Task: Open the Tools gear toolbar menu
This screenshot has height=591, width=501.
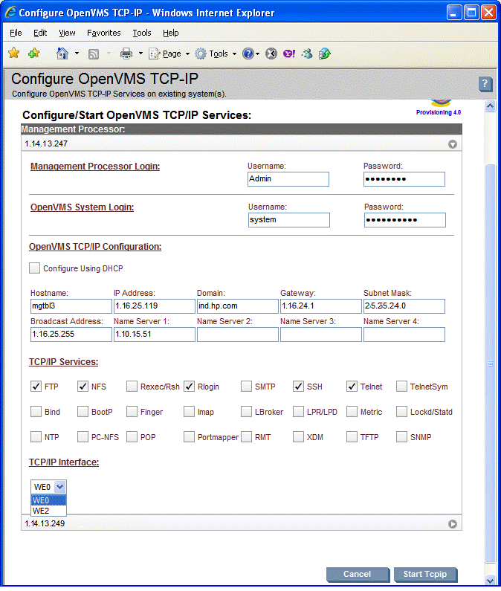Action: (x=216, y=54)
